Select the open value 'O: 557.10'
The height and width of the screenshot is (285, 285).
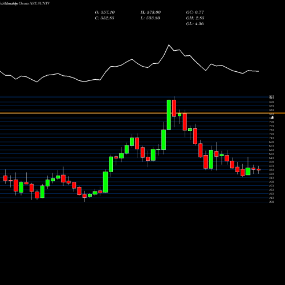[x=105, y=13]
